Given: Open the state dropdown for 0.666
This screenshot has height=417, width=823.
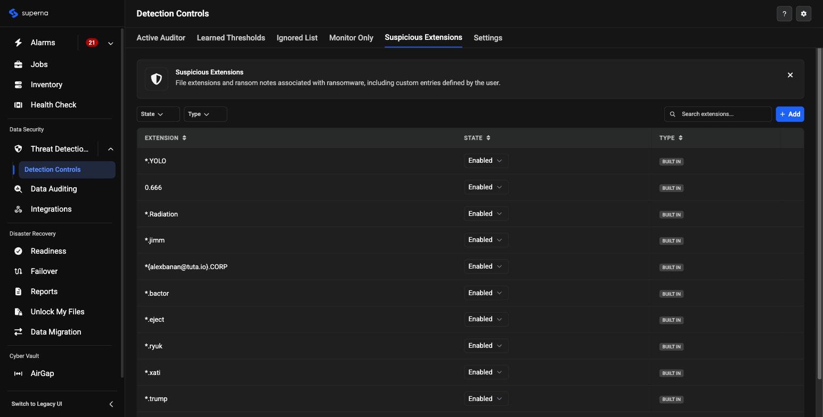Looking at the screenshot, I should click(486, 187).
